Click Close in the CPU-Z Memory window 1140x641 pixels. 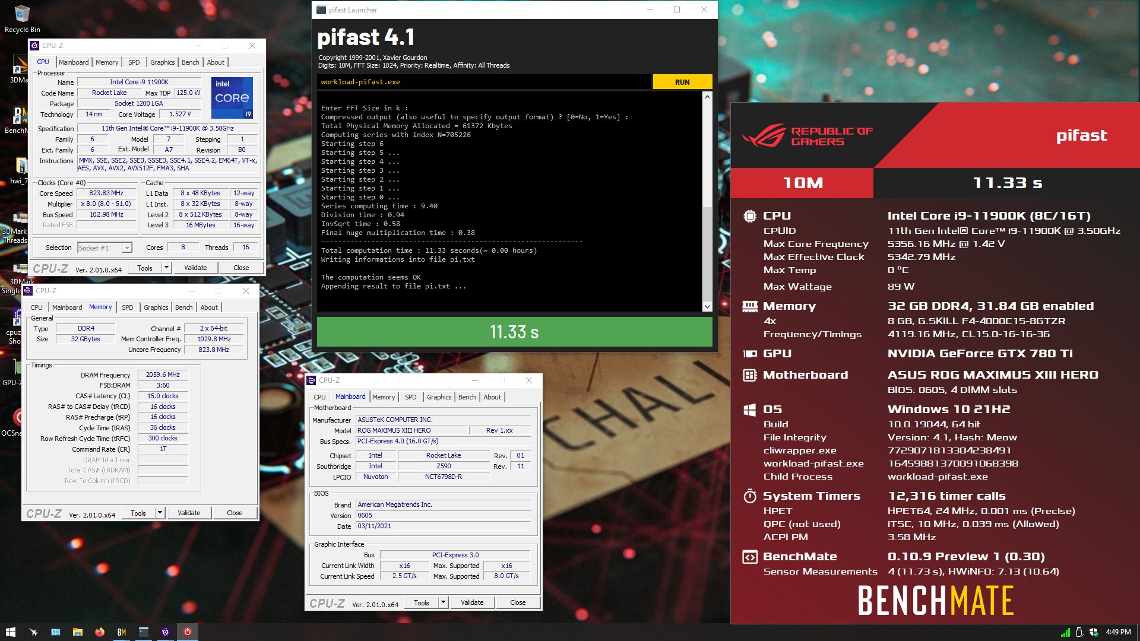point(235,513)
